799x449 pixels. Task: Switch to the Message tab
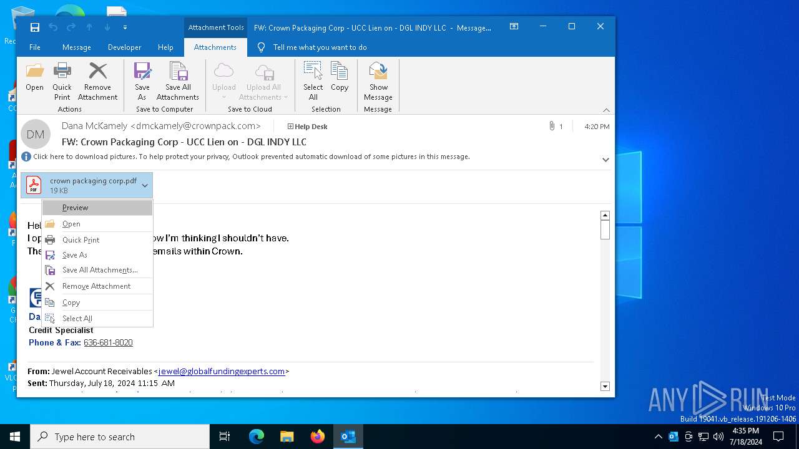(x=77, y=47)
